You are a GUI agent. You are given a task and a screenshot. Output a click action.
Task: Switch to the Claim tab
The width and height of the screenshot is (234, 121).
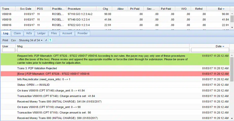(17, 33)
